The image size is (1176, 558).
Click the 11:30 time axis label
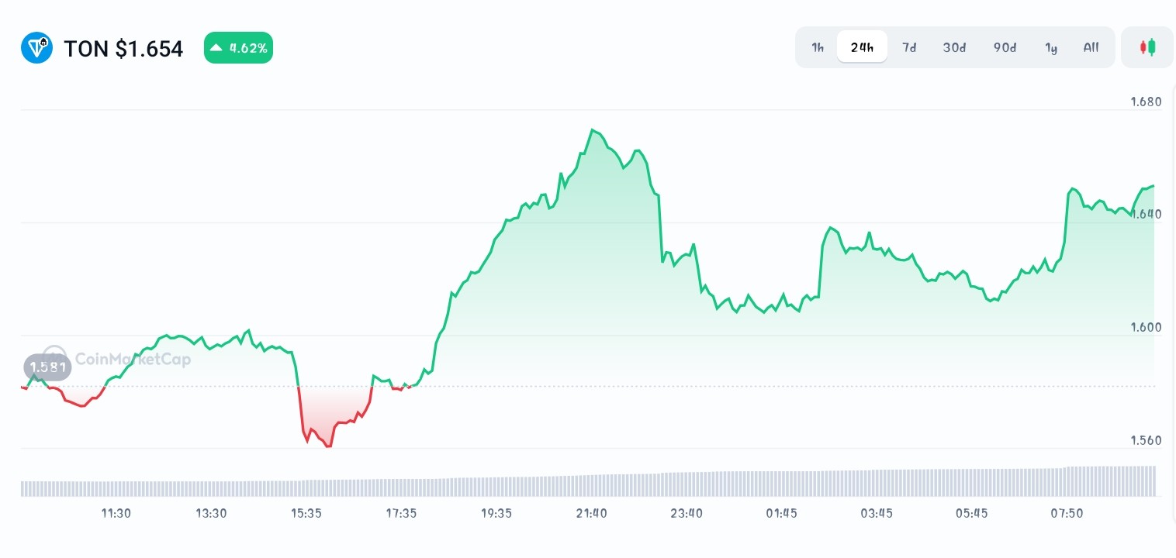pos(116,513)
